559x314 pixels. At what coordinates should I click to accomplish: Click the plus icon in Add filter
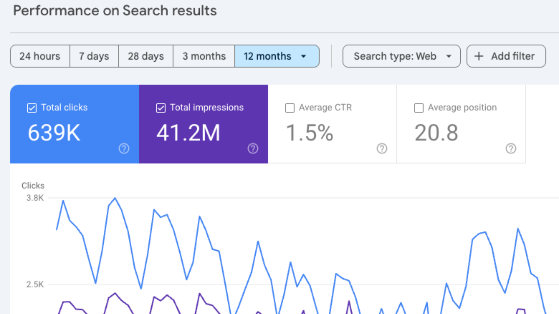click(479, 56)
